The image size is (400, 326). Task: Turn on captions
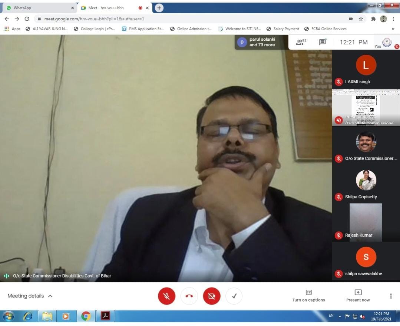point(308,296)
